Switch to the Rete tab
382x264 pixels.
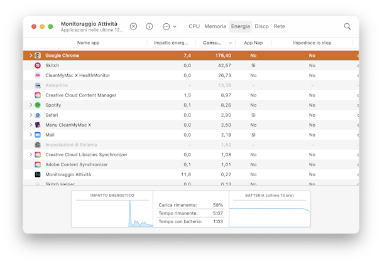[279, 26]
